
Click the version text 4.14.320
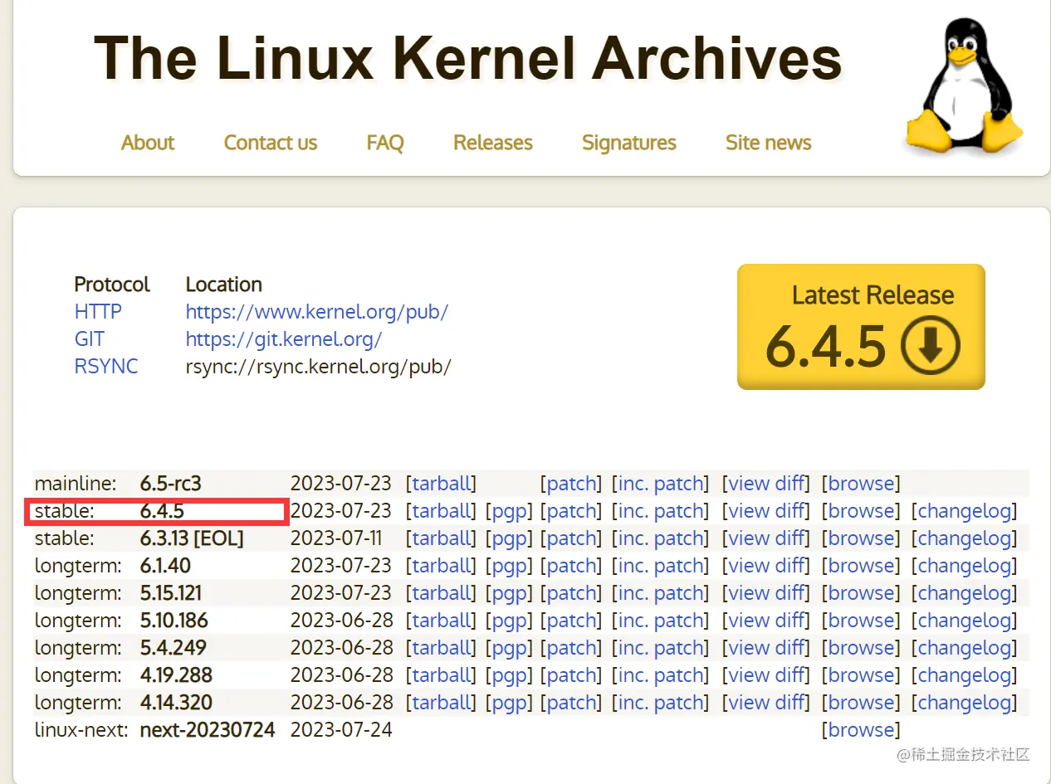pos(176,703)
